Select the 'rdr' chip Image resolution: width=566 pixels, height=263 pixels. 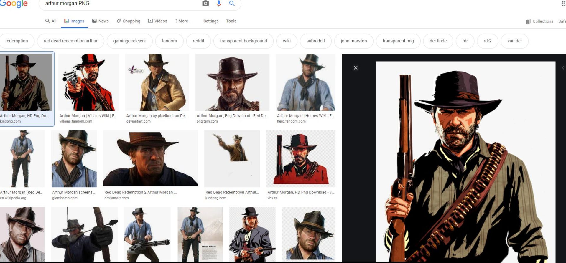(465, 41)
